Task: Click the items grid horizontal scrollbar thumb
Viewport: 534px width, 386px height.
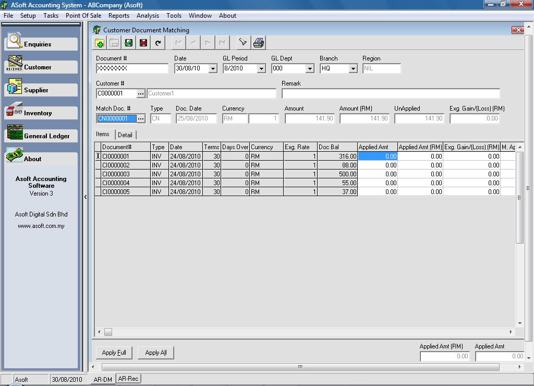Action: (x=108, y=332)
